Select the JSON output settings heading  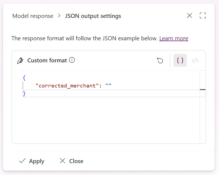[x=93, y=16]
